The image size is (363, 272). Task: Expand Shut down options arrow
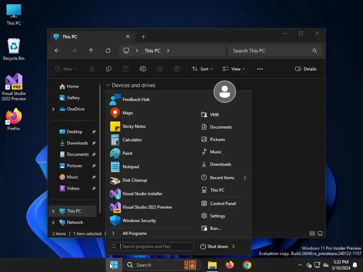(x=234, y=246)
